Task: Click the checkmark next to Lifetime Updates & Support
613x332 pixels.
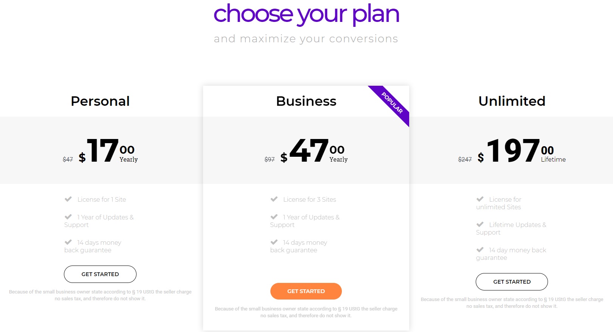Action: point(480,224)
